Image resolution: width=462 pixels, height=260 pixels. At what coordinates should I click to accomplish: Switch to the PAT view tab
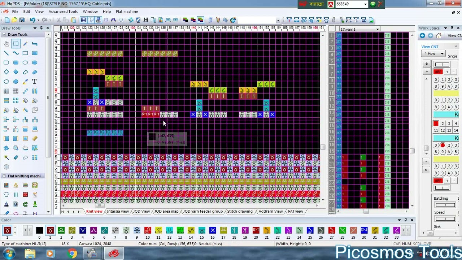(x=295, y=211)
